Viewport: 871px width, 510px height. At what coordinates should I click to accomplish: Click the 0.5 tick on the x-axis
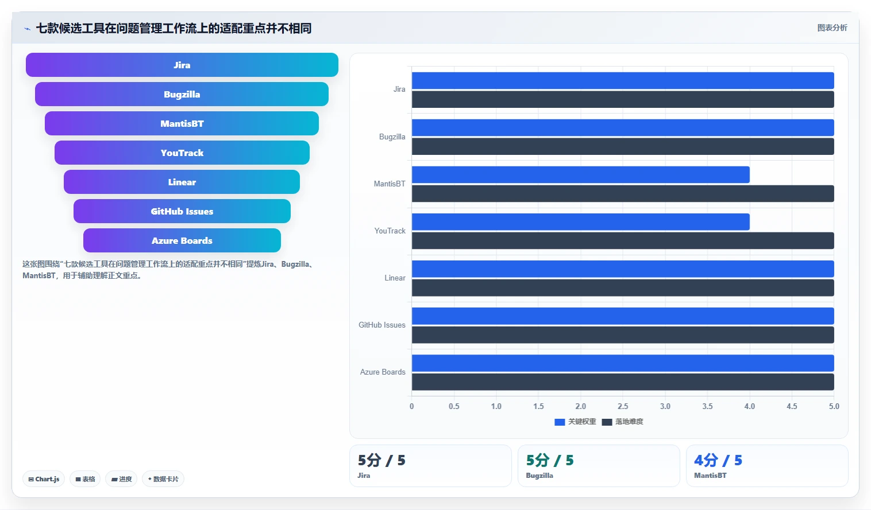point(454,406)
